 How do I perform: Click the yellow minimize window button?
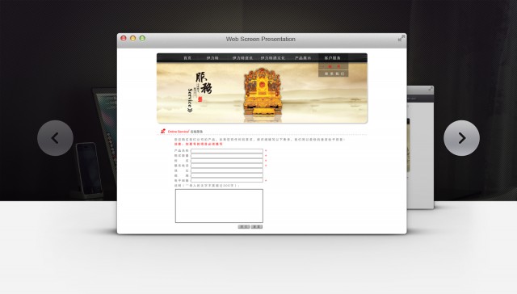click(132, 38)
